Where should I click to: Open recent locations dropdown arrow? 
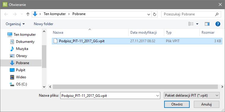coord(22,14)
